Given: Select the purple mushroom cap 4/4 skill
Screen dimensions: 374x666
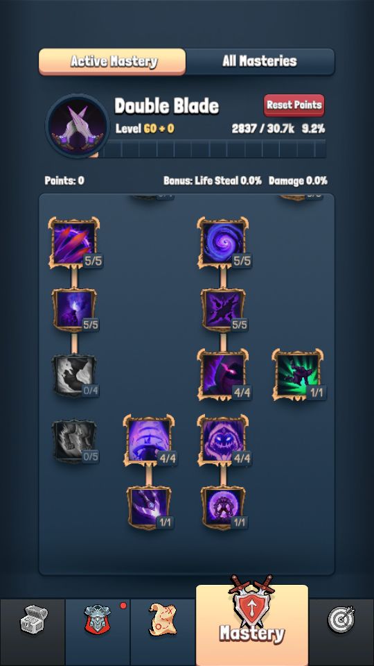Looking at the screenshot, I should (x=148, y=441).
